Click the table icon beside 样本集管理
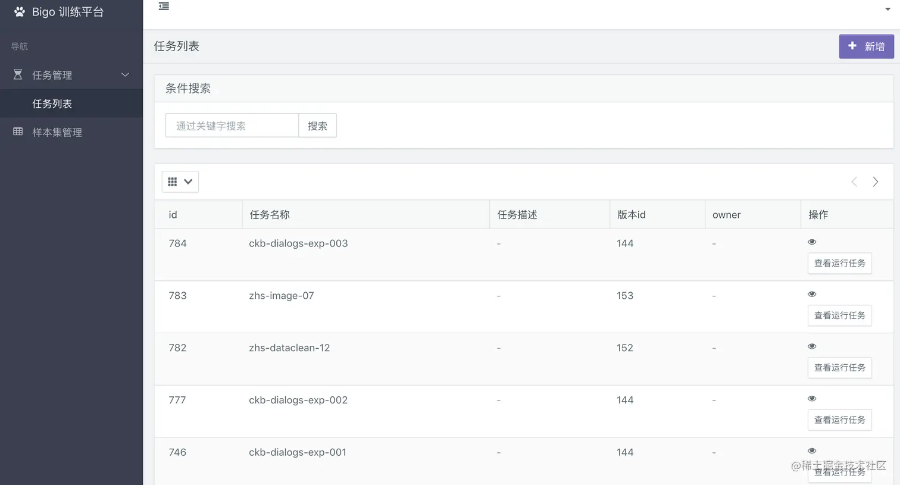Image resolution: width=900 pixels, height=485 pixels. pos(18,132)
